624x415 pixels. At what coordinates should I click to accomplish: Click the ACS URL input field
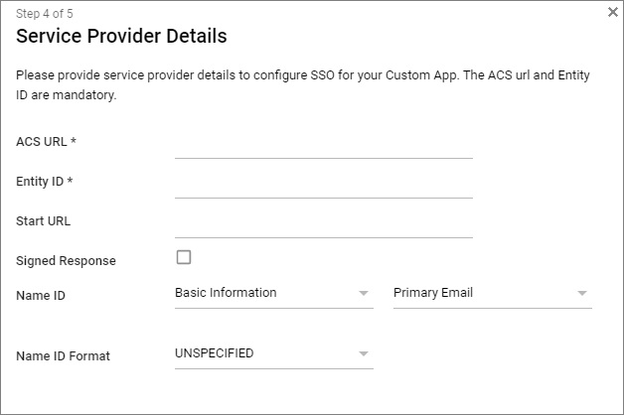tap(323, 145)
